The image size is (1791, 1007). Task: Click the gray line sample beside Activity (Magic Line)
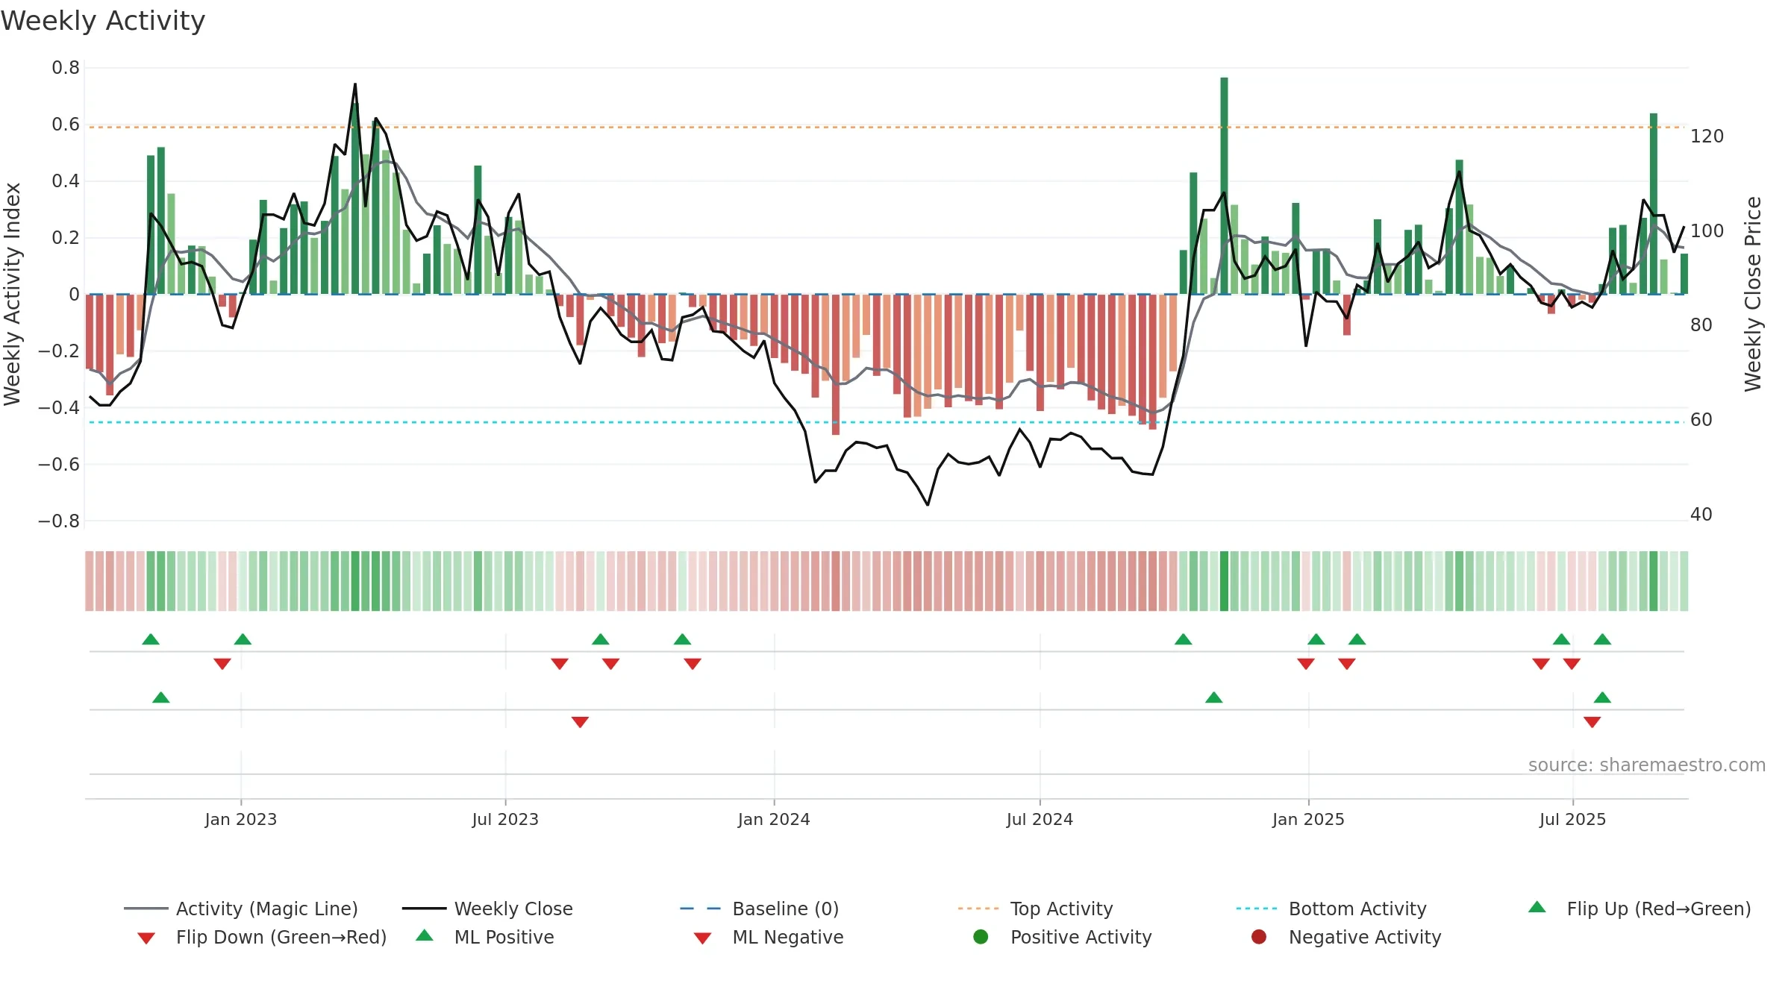(146, 909)
